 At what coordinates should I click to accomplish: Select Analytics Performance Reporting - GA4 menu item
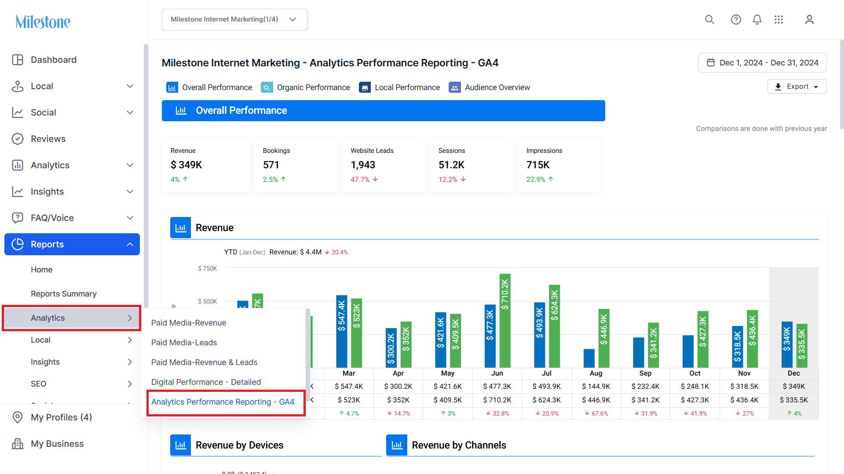click(x=223, y=402)
